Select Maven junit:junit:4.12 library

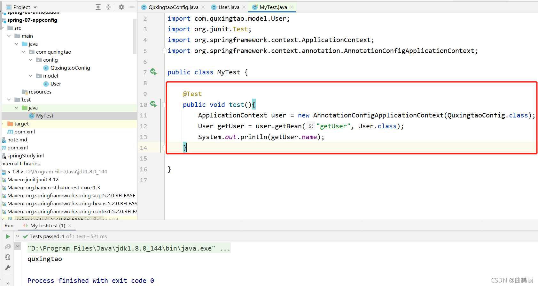coord(33,179)
